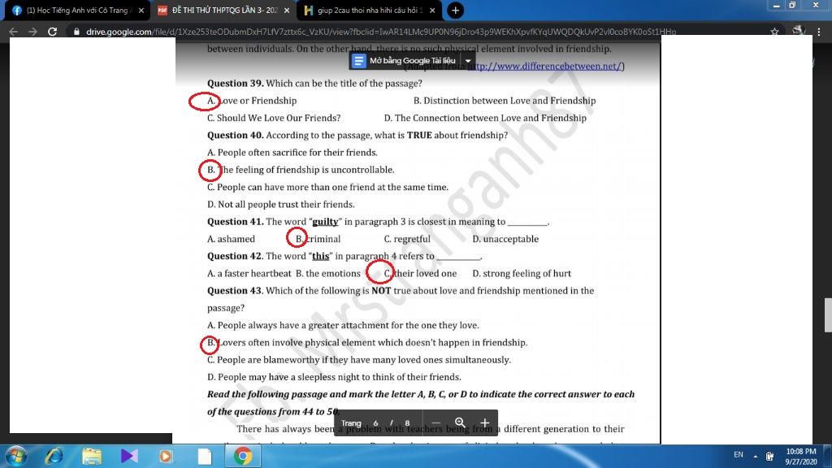Viewport: 832px width, 468px height.
Task: View site security lock information
Action: click(76, 32)
